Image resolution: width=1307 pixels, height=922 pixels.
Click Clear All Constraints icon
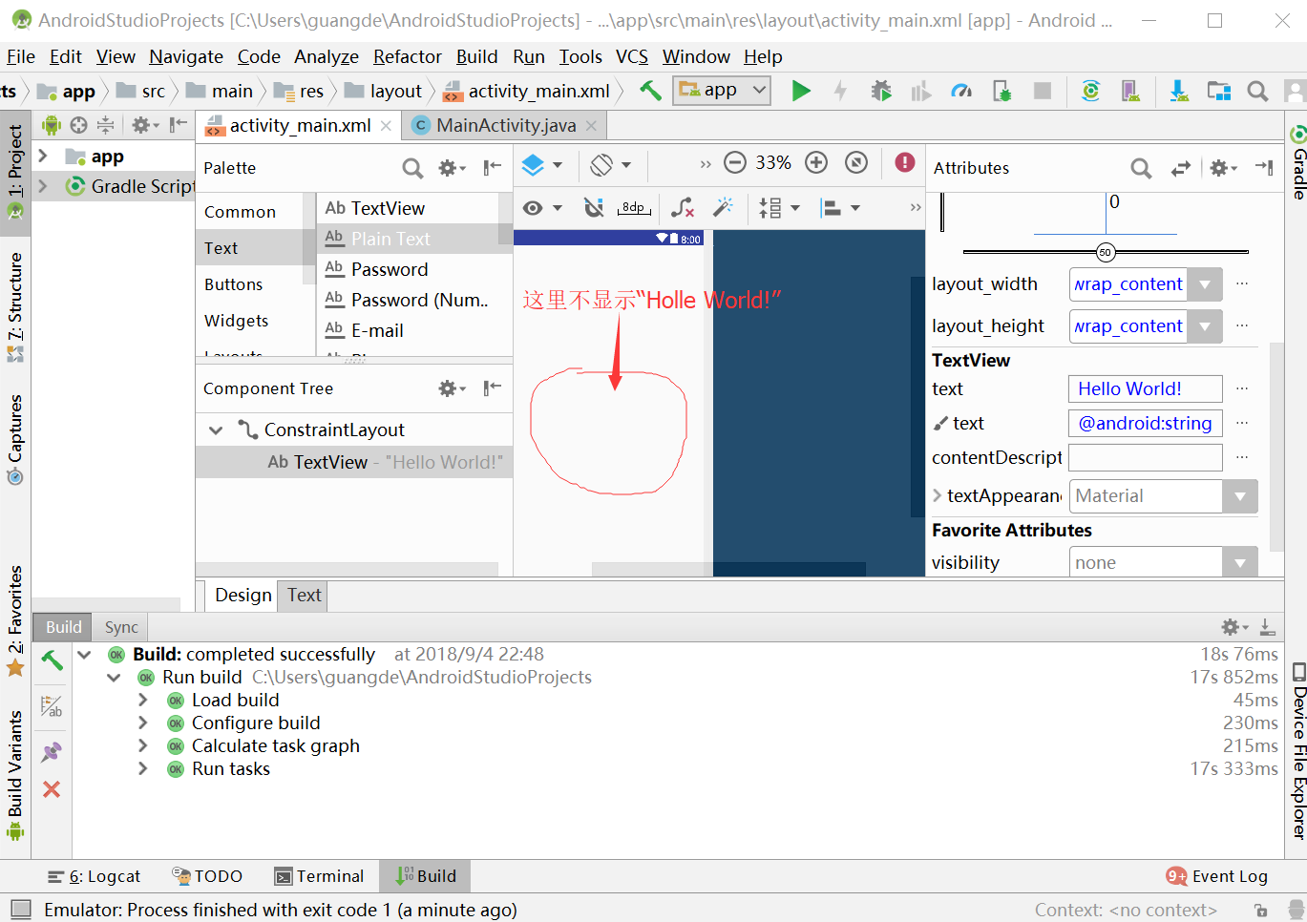683,207
